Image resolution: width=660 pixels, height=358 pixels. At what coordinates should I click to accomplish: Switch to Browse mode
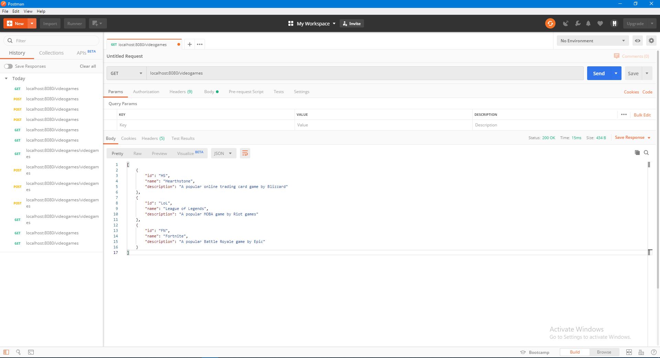(x=604, y=352)
